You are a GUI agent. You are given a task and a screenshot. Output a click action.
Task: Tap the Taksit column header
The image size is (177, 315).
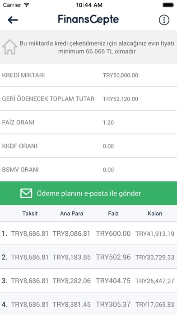click(30, 213)
